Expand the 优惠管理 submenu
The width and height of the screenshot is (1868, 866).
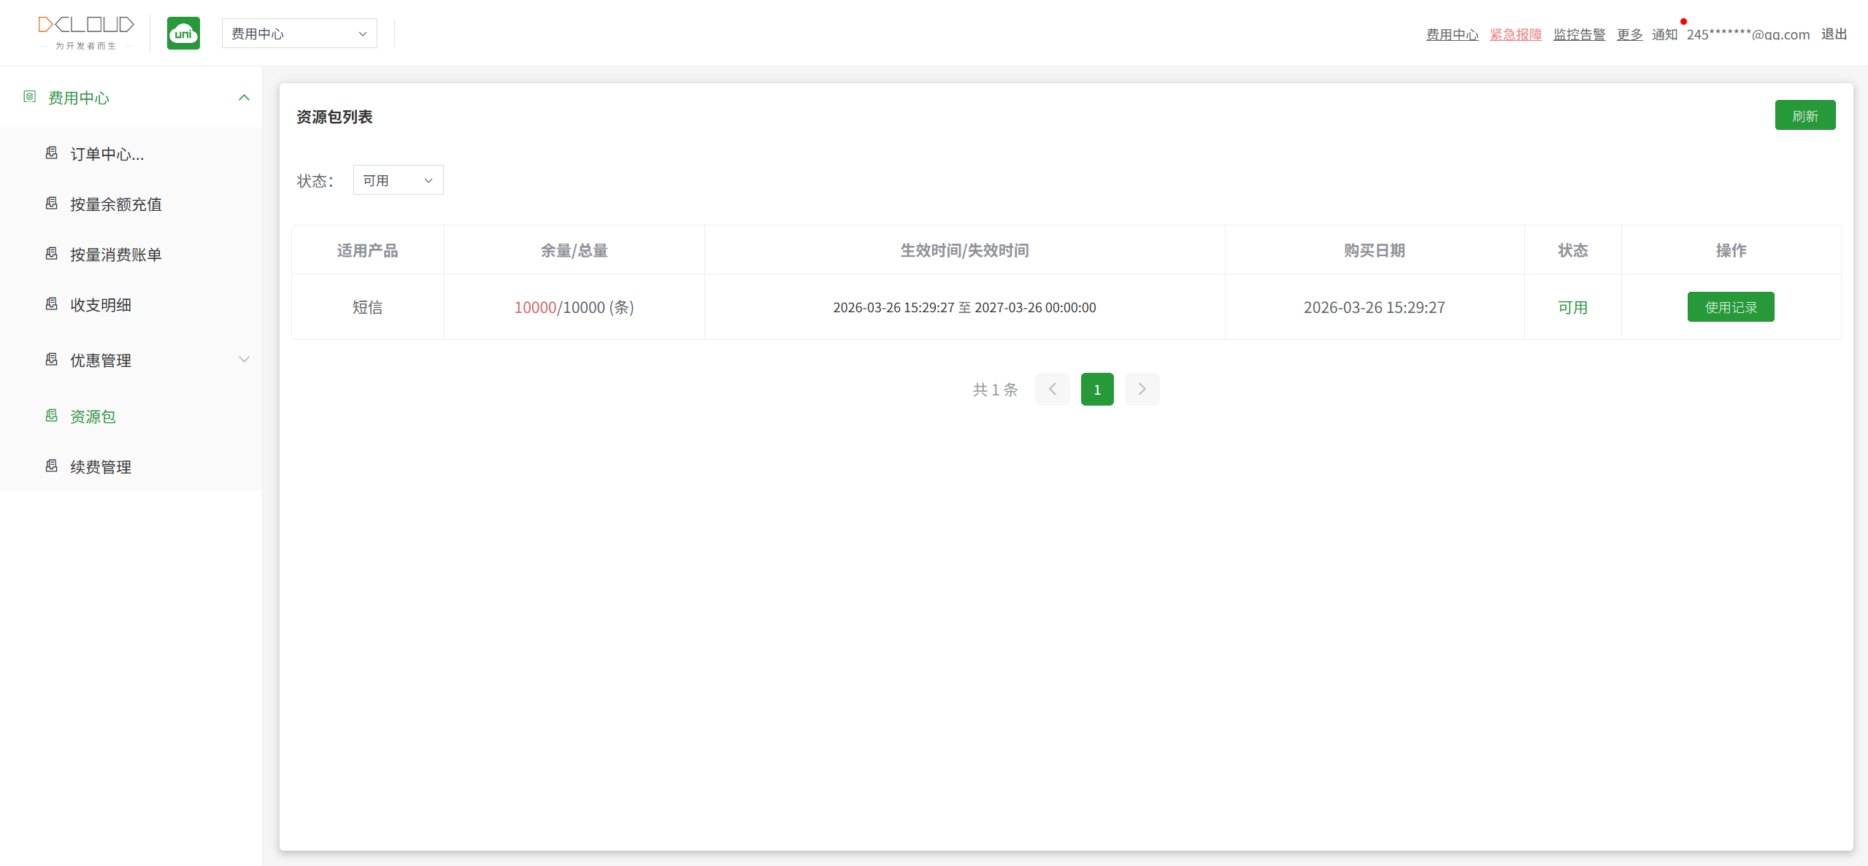pos(244,360)
